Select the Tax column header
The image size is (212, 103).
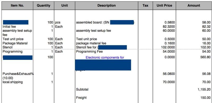pos(145,6)
